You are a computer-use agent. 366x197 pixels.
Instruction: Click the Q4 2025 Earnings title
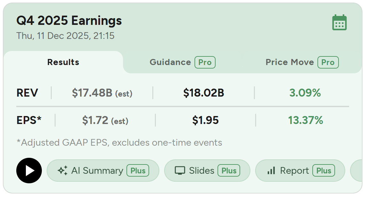[x=69, y=21]
